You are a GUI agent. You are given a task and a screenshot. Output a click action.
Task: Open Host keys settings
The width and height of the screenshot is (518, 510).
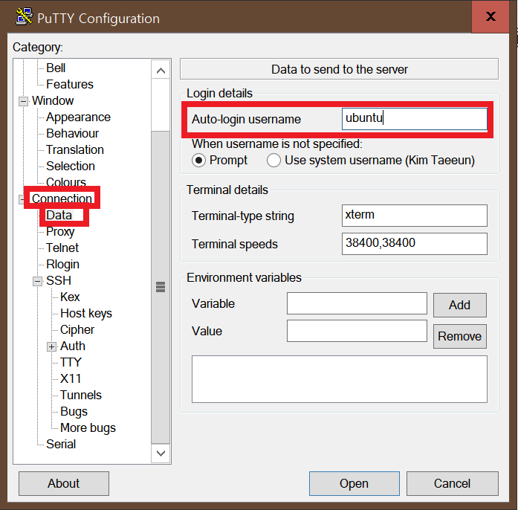tap(86, 313)
